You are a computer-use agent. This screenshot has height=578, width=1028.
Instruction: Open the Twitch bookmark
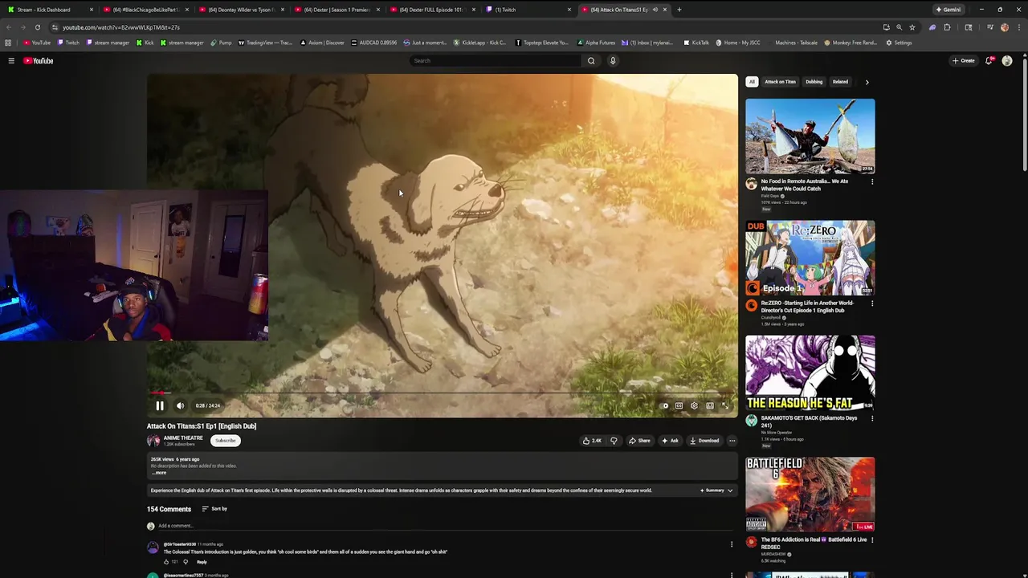point(68,43)
